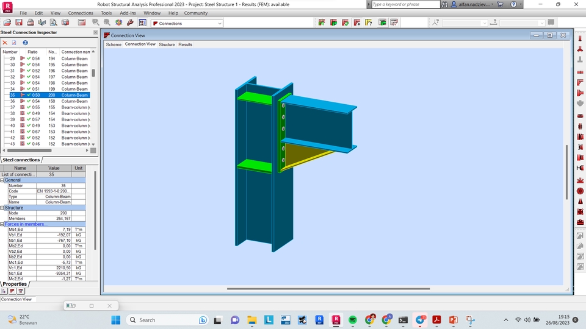The image size is (586, 329).
Task: Toggle the Object Inspector toolbar icon
Action: click(x=142, y=23)
